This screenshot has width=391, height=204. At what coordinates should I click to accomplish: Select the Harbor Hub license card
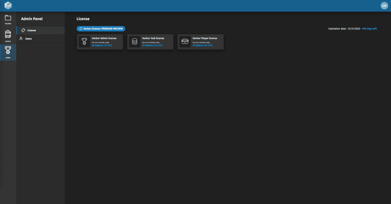click(150, 42)
